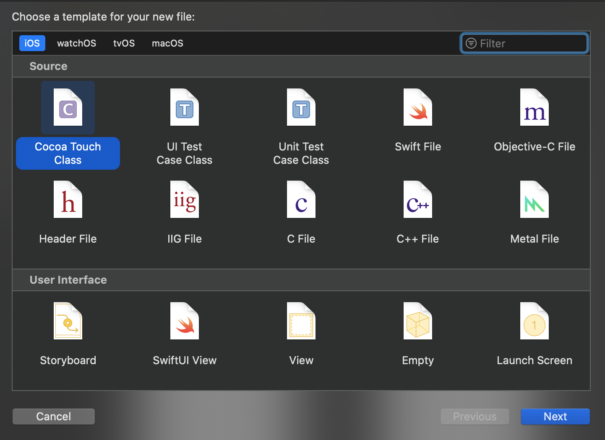Click the Next button
The image size is (605, 440).
coord(555,417)
